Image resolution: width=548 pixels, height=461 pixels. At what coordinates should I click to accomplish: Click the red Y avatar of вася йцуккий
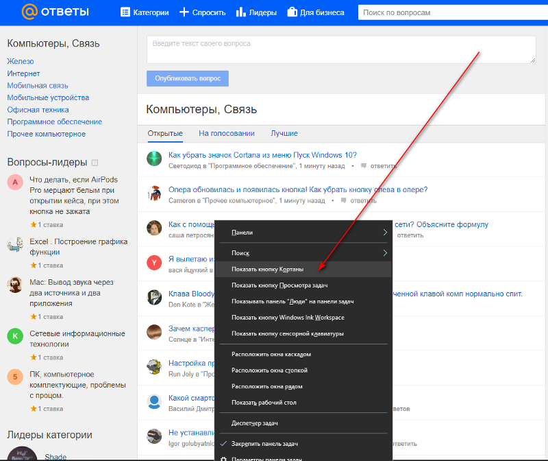point(154,263)
